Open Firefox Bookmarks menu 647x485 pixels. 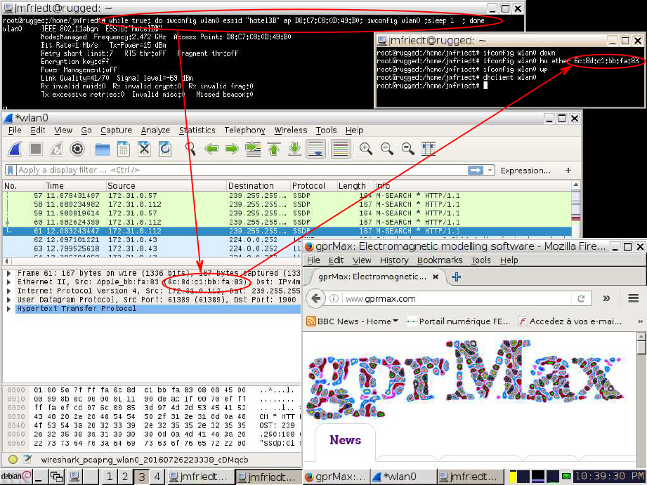tap(440, 260)
